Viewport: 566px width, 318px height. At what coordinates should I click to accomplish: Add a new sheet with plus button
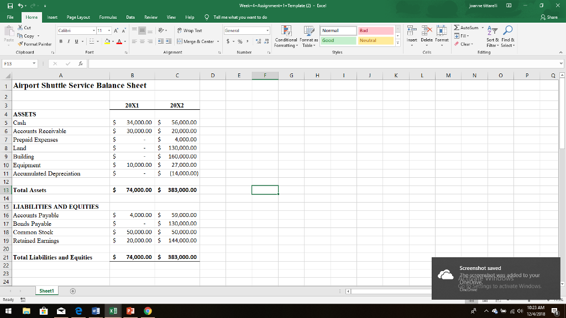point(72,291)
